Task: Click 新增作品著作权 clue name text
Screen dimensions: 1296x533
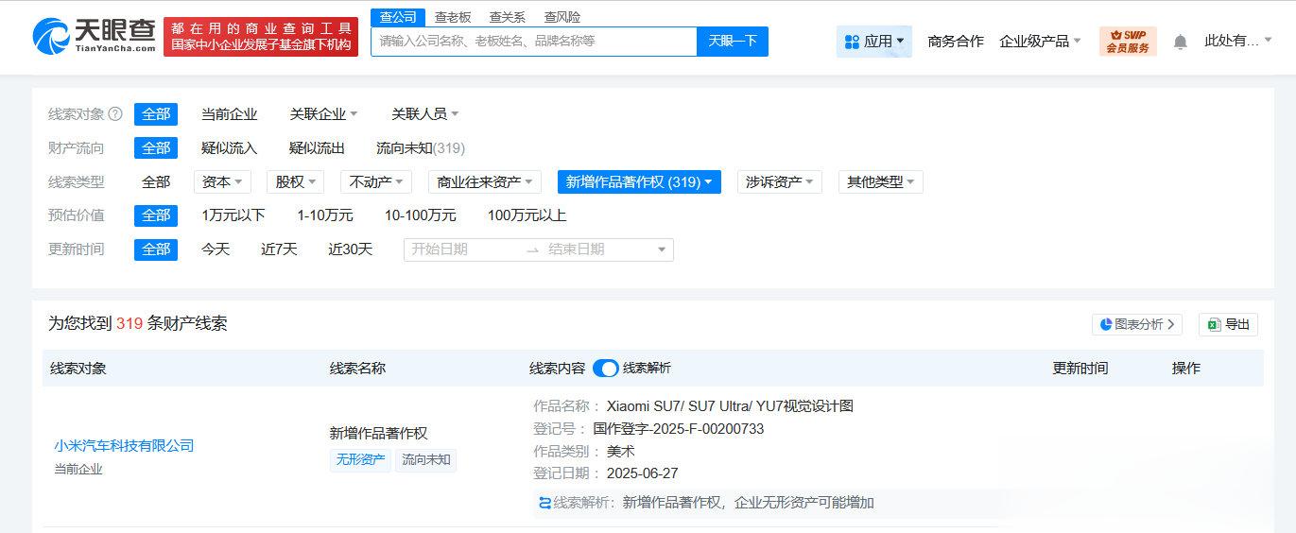Action: (378, 434)
